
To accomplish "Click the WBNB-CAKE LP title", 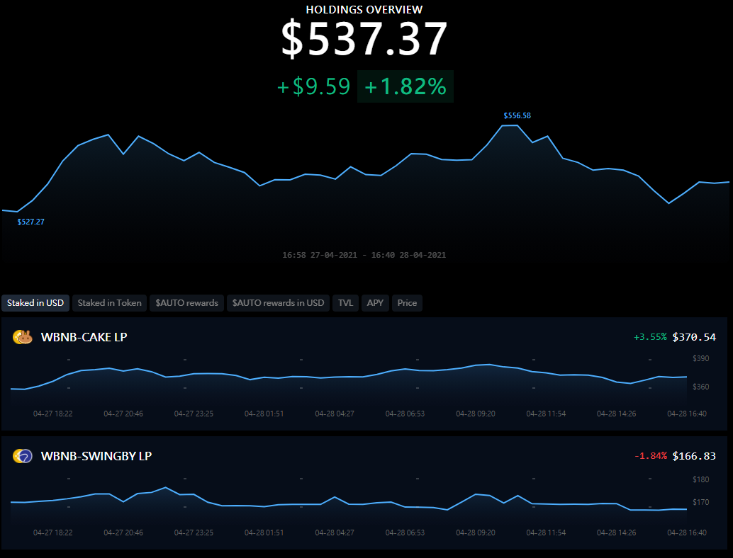I will (x=84, y=337).
